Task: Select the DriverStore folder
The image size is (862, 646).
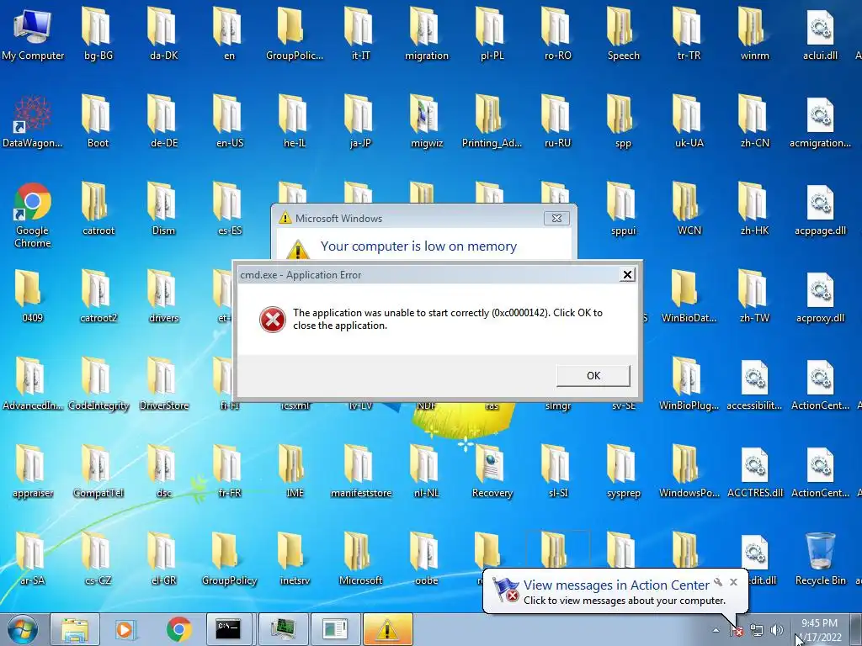Action: (x=164, y=384)
